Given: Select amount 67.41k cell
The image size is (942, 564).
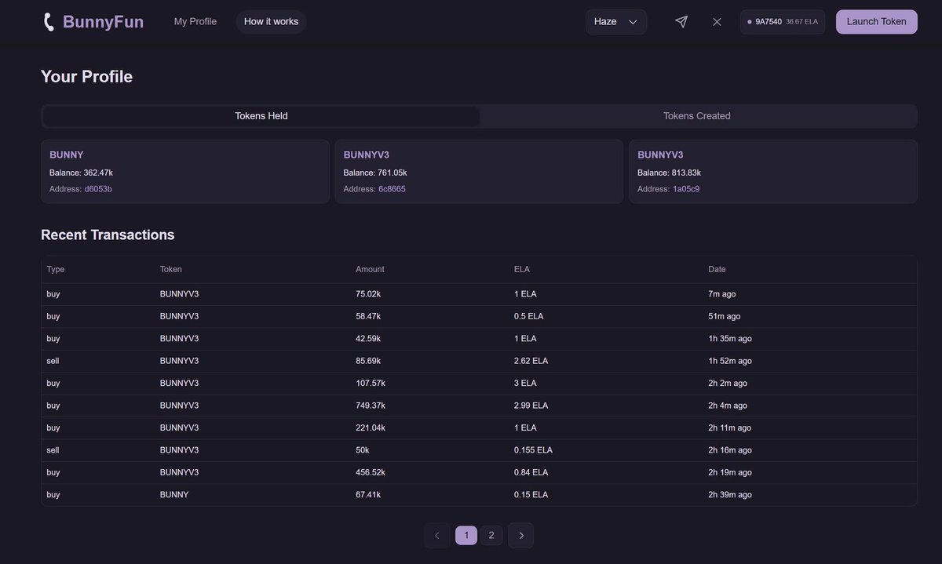Looking at the screenshot, I should click(x=368, y=495).
